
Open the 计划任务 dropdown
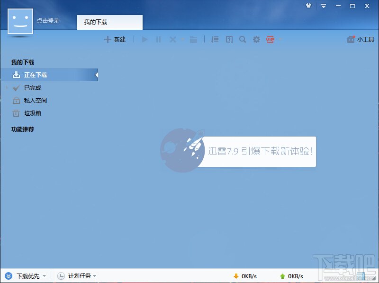point(94,276)
